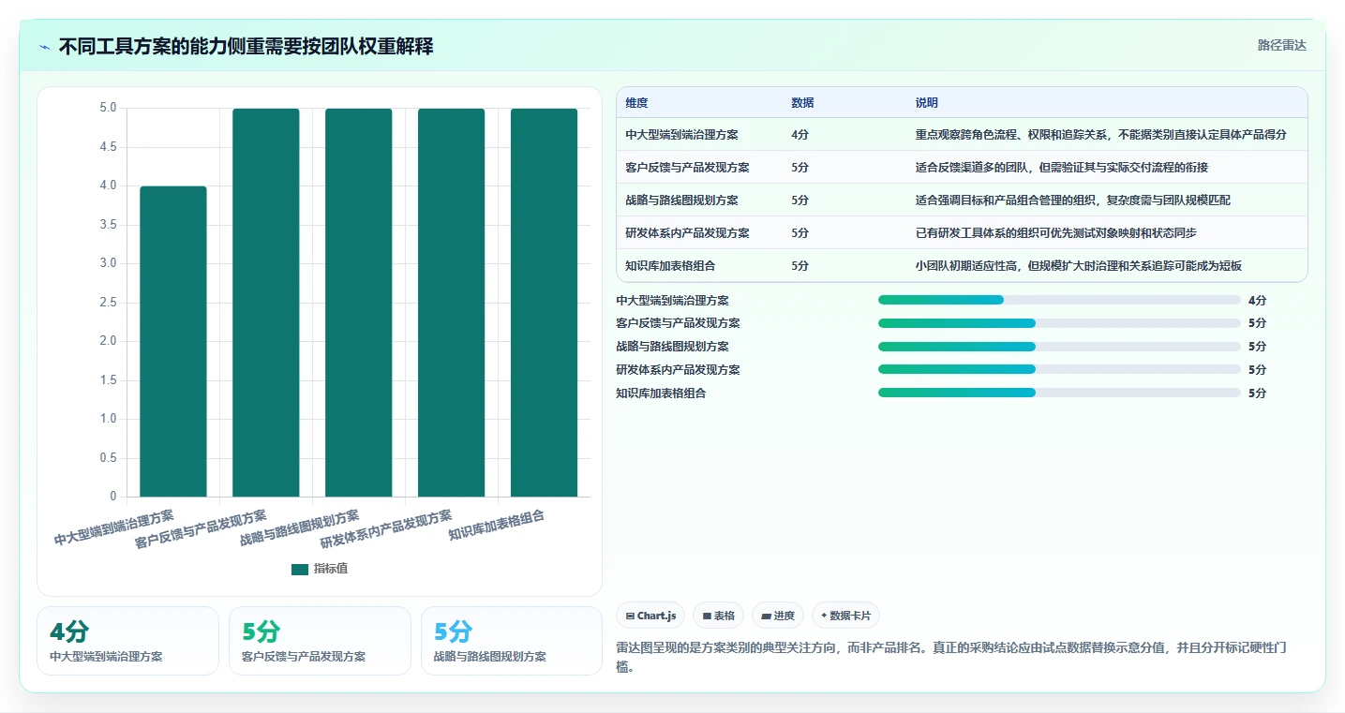
Task: Select the 研发体系内产品发现方案 table row cell
Action: click(x=687, y=233)
